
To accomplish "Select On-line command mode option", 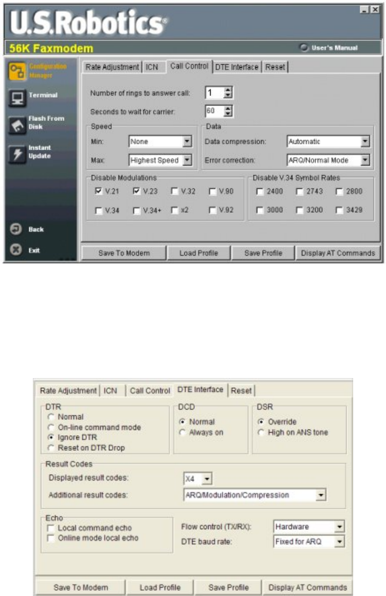I will pos(51,427).
